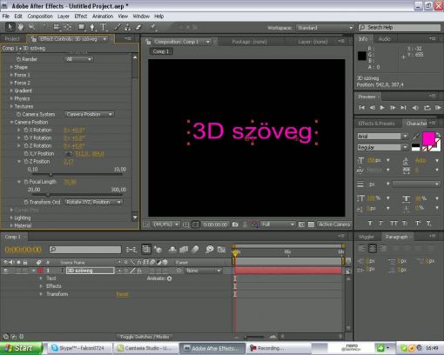Open the File menu
The width and height of the screenshot is (444, 355).
click(x=6, y=17)
